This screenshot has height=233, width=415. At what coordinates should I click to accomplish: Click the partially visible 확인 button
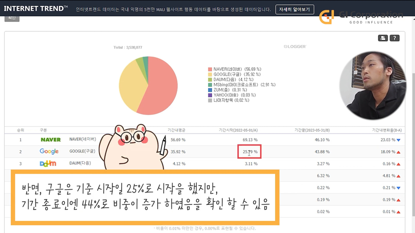[x=12, y=18]
